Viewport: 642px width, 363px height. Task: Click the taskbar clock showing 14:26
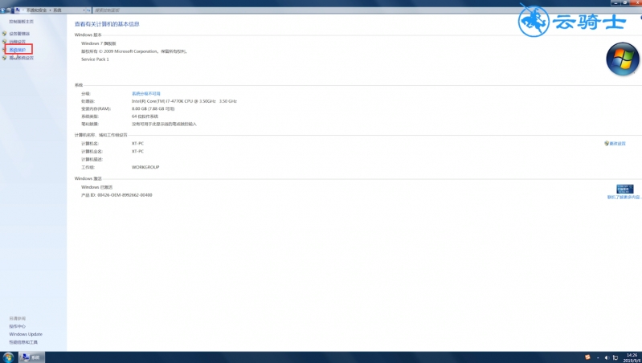632,357
